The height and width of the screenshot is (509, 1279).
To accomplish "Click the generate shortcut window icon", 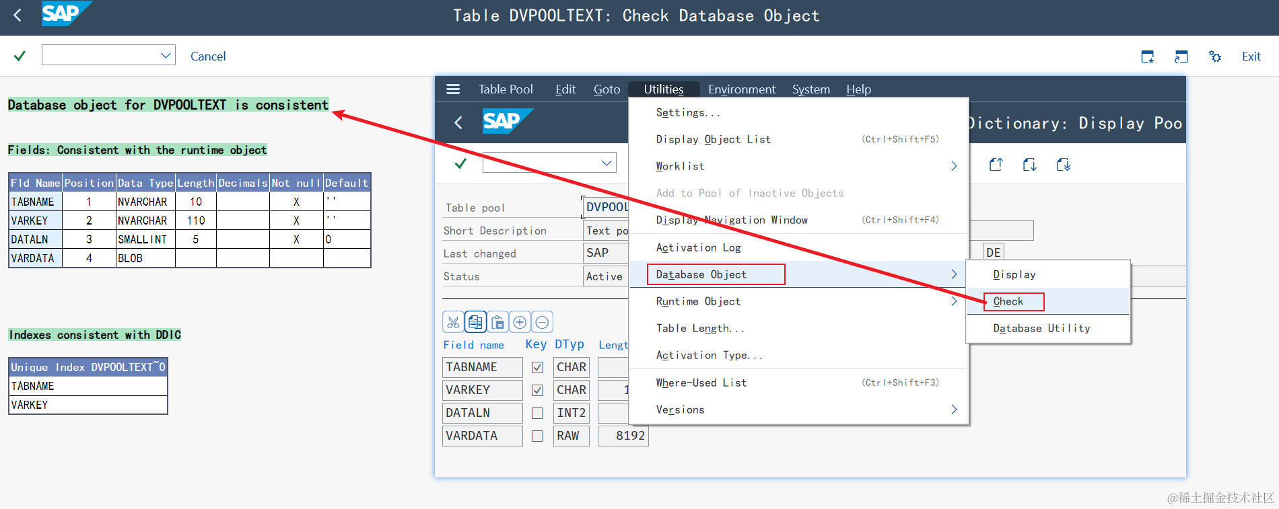I will [x=1181, y=56].
